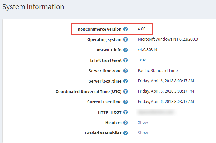Click Microsoft Windows NT 6.2.9200.0 value
This screenshot has height=143, width=216.
[168, 39]
